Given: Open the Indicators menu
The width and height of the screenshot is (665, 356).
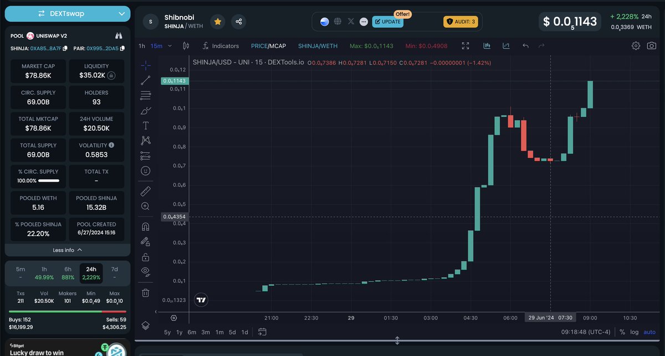Looking at the screenshot, I should click(x=221, y=46).
